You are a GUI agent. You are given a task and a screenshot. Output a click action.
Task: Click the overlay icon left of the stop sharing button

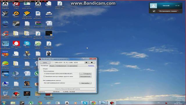click(154, 11)
